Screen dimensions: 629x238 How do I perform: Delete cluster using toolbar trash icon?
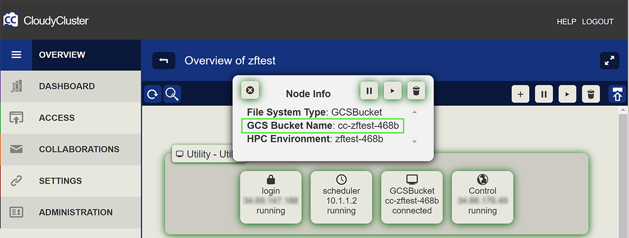591,94
